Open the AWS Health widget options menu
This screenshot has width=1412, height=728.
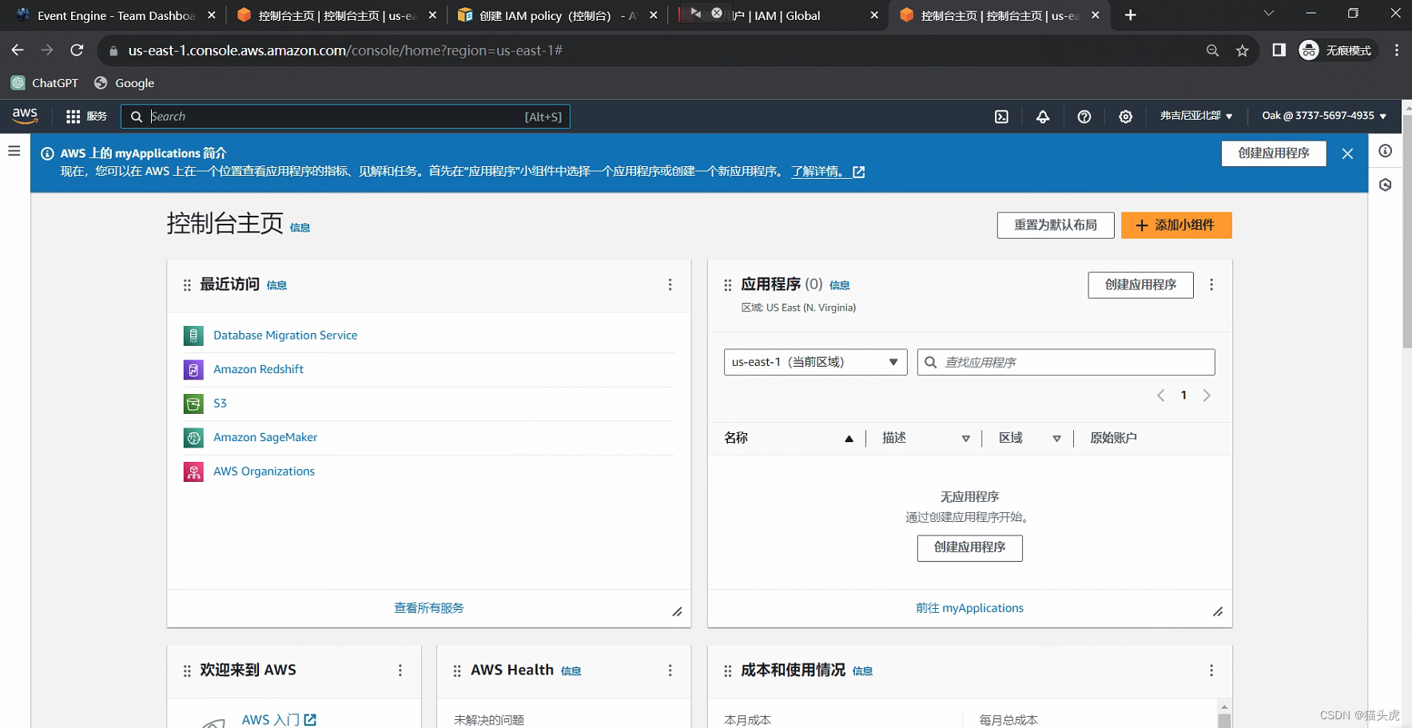pos(670,670)
